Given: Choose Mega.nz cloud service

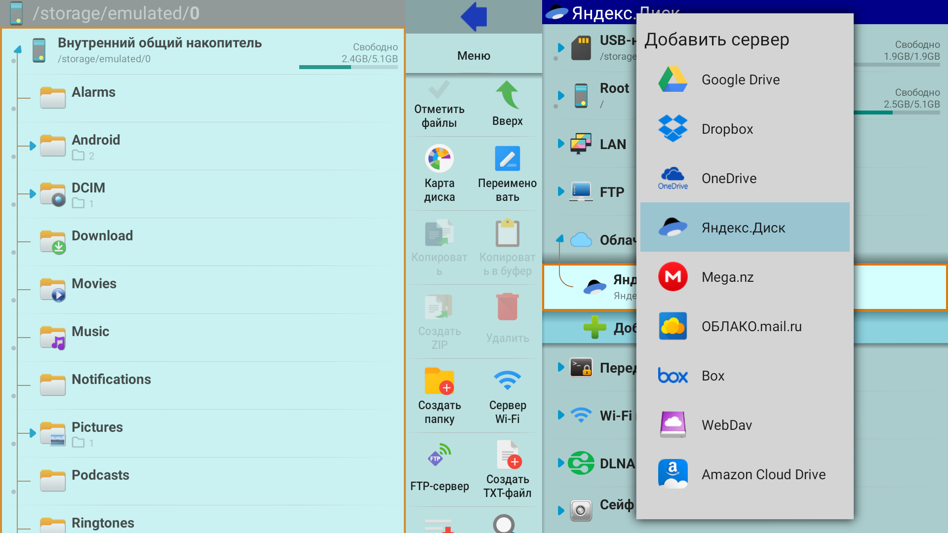Looking at the screenshot, I should coord(745,277).
